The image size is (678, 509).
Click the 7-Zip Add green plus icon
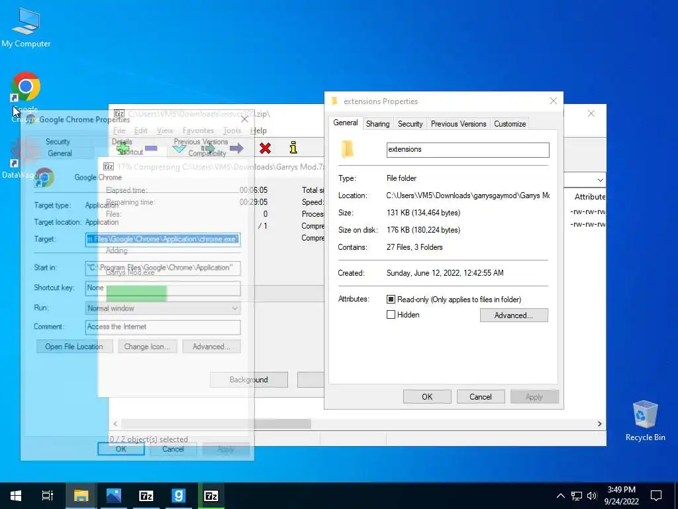click(123, 148)
